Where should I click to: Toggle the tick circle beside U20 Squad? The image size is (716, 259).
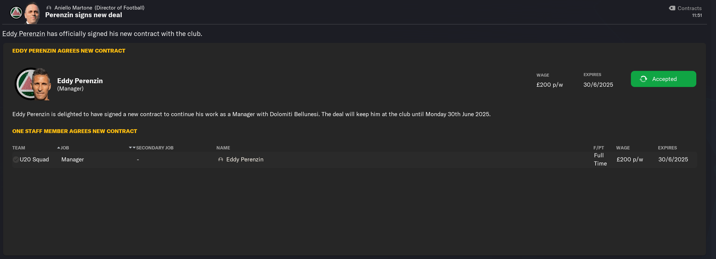(16, 159)
